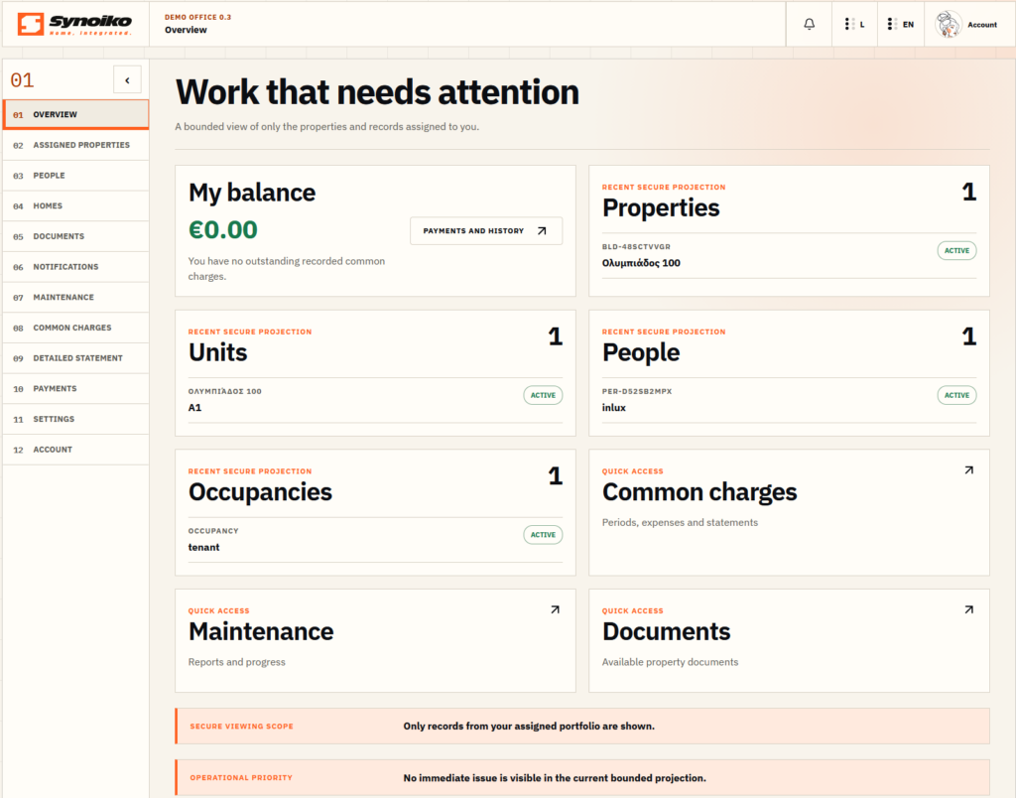Image resolution: width=1016 pixels, height=798 pixels.
Task: Click the Payments and History button
Action: [486, 231]
